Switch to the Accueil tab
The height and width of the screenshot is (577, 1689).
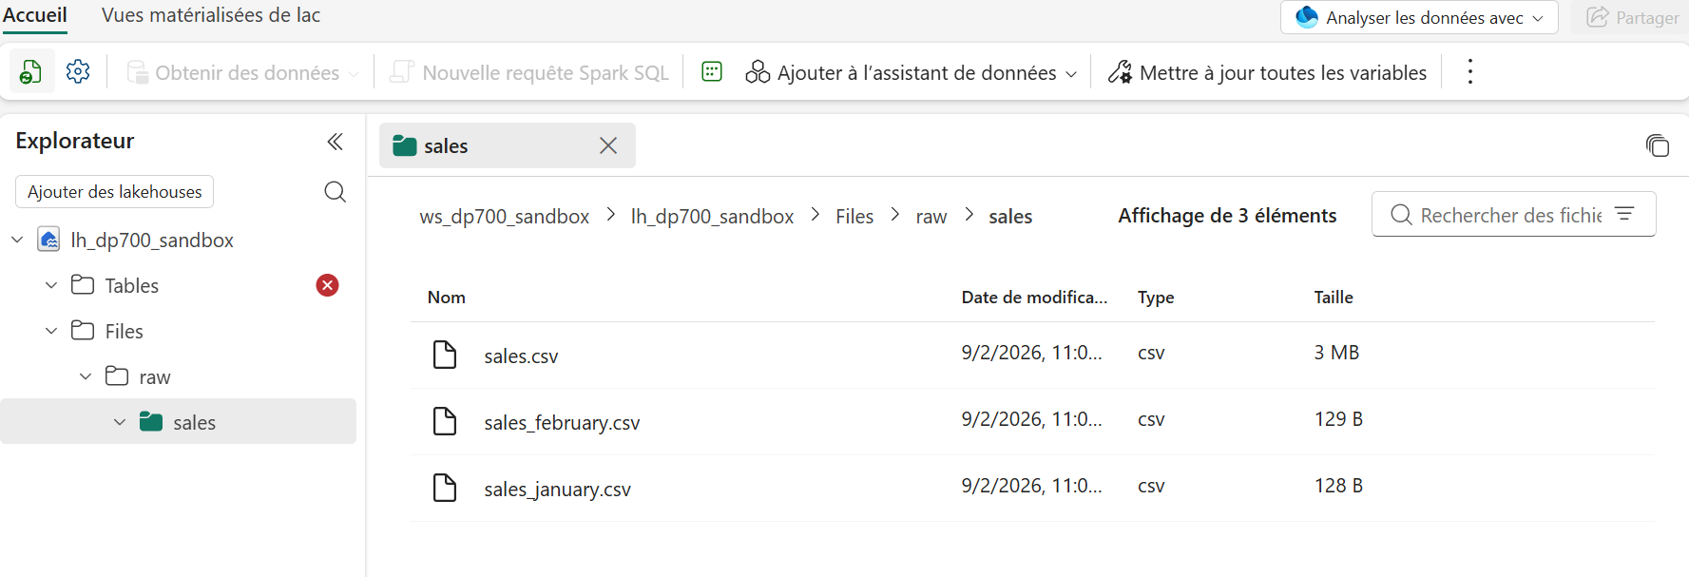coord(35,15)
